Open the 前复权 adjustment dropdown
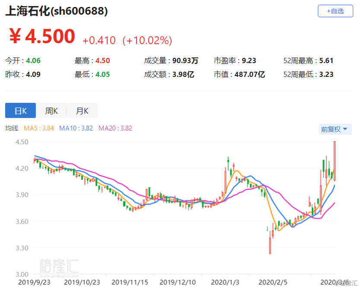361x289 pixels. 335,129
